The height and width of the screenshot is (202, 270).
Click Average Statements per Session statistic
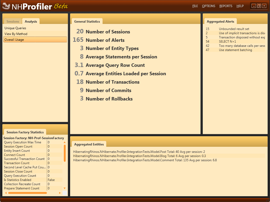118,57
